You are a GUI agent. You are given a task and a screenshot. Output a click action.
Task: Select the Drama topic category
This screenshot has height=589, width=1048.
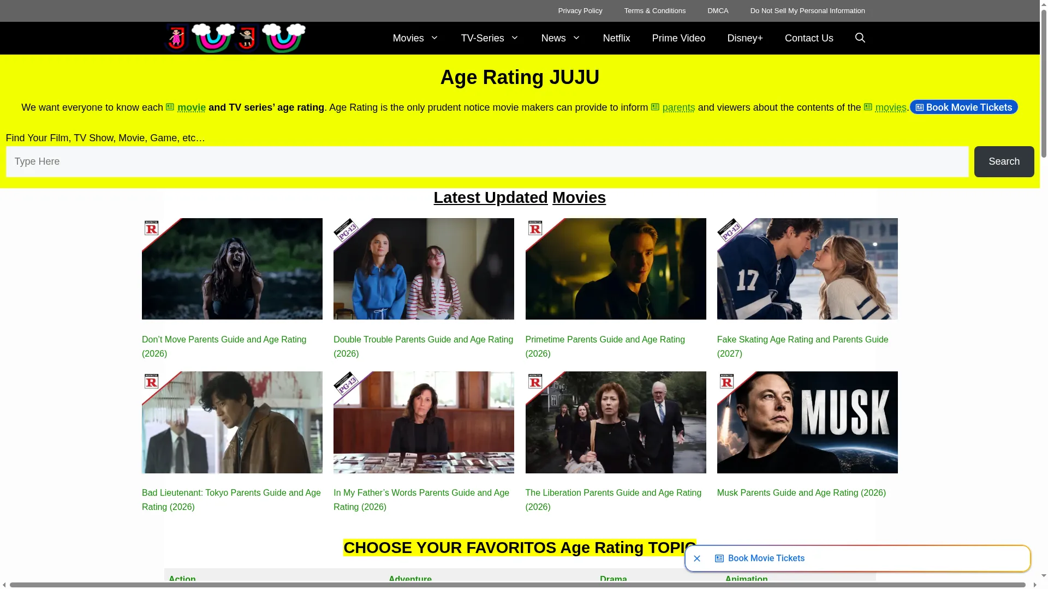[x=614, y=579]
